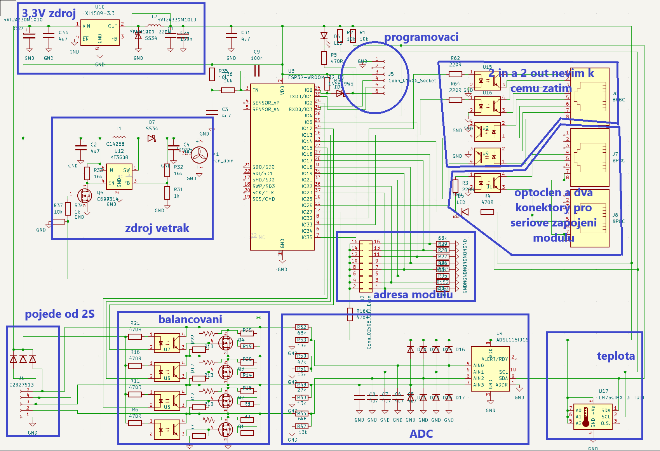Click the C31 4u7 capacitor

click(x=231, y=35)
